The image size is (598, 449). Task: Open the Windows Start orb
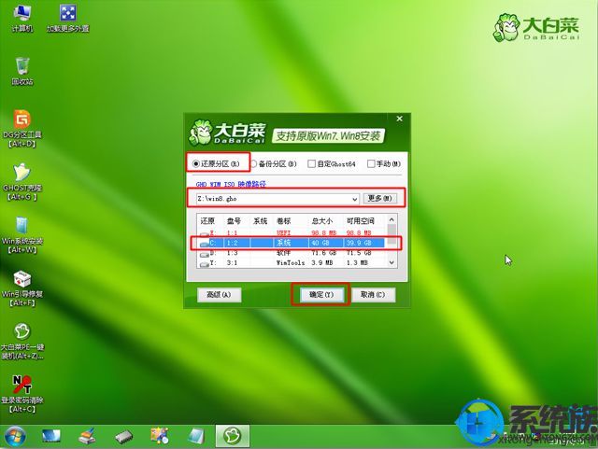point(15,437)
